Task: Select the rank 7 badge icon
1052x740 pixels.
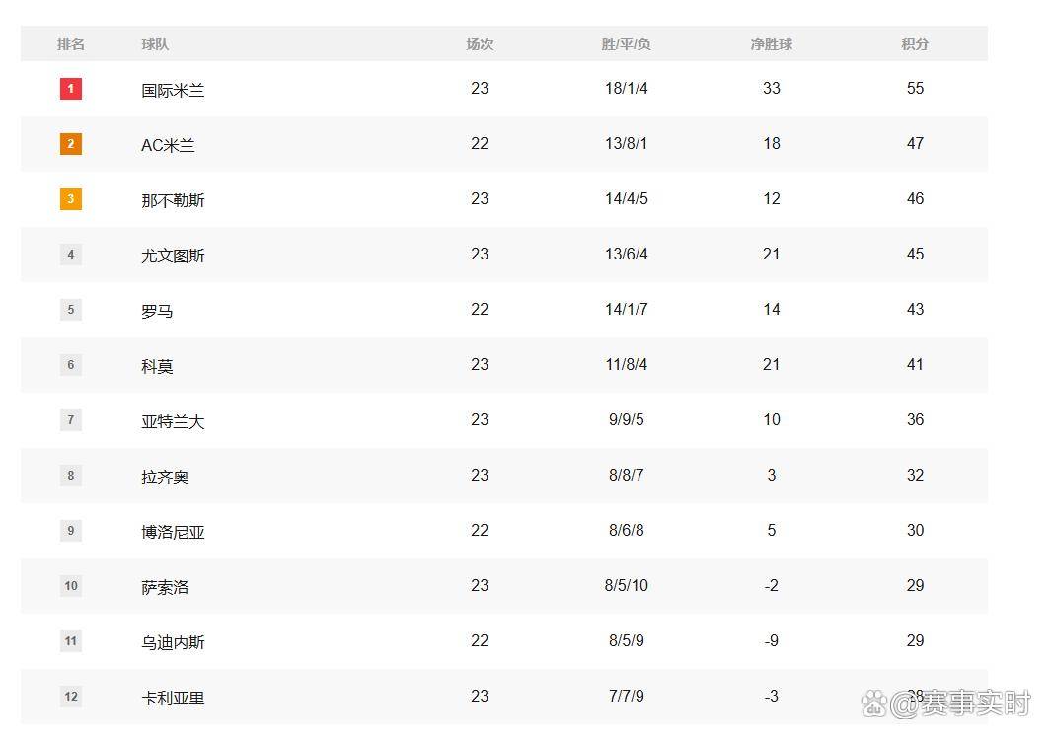Action: pos(70,420)
